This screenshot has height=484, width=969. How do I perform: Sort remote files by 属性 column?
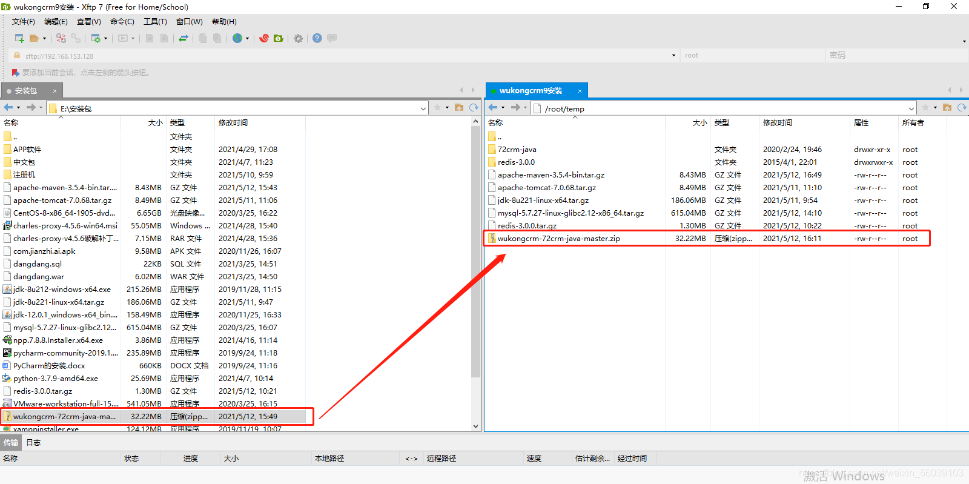click(874, 122)
